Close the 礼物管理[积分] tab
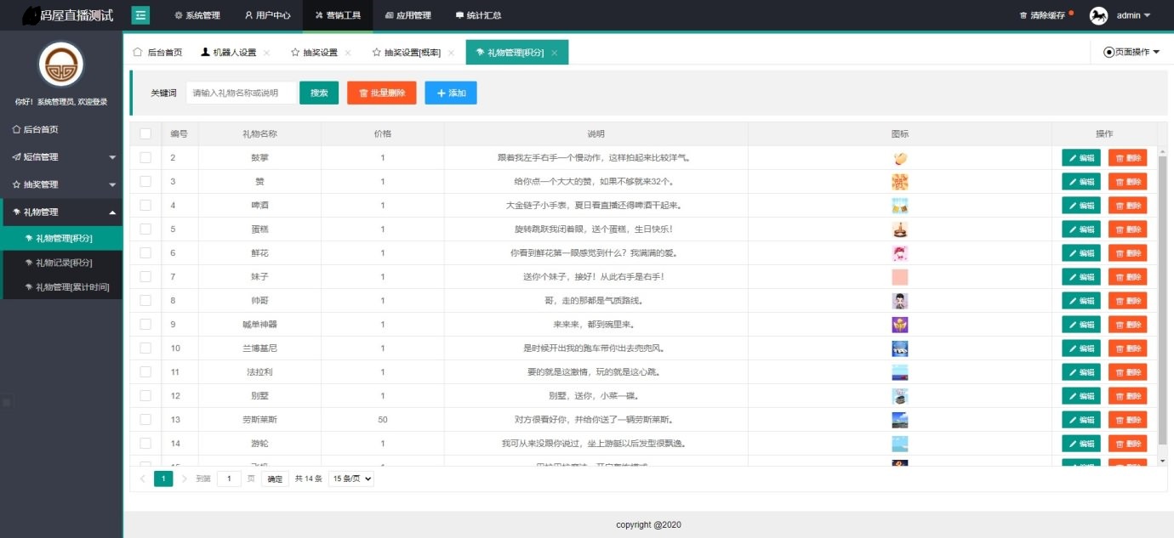 tap(554, 53)
